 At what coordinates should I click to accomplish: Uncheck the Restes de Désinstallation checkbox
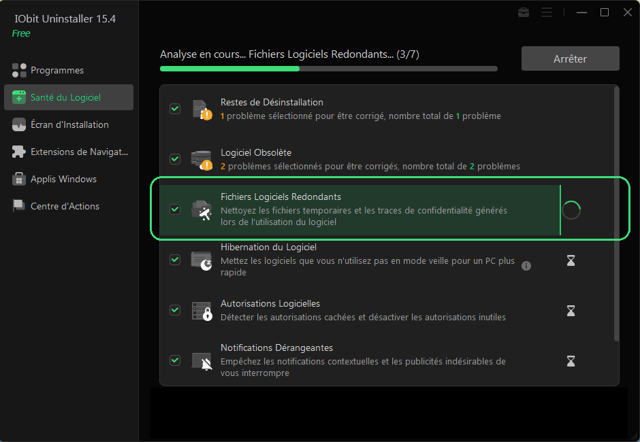pyautogui.click(x=175, y=109)
